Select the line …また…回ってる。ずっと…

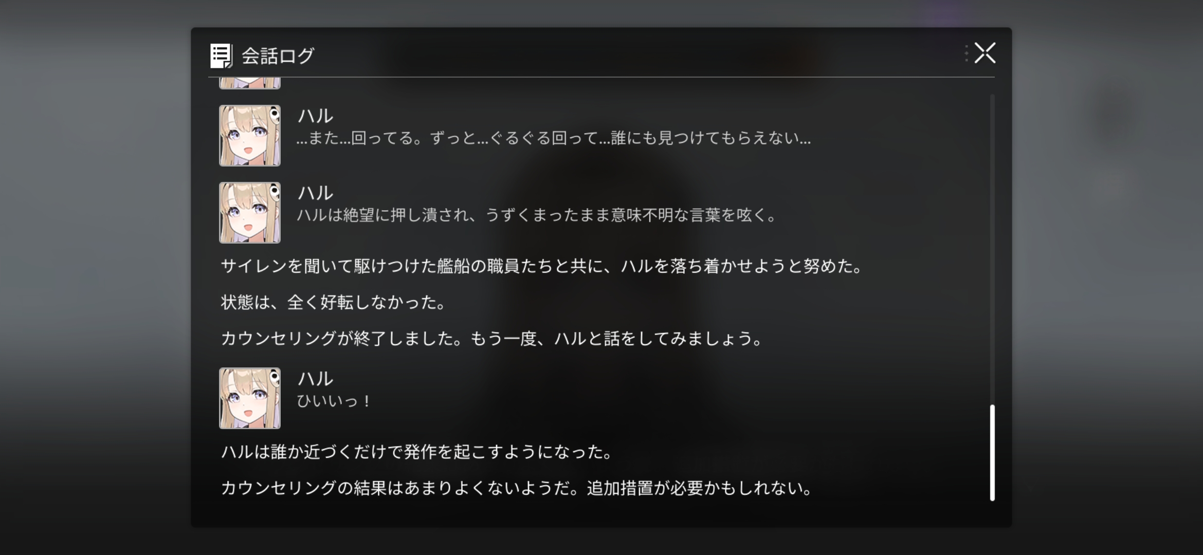point(554,138)
